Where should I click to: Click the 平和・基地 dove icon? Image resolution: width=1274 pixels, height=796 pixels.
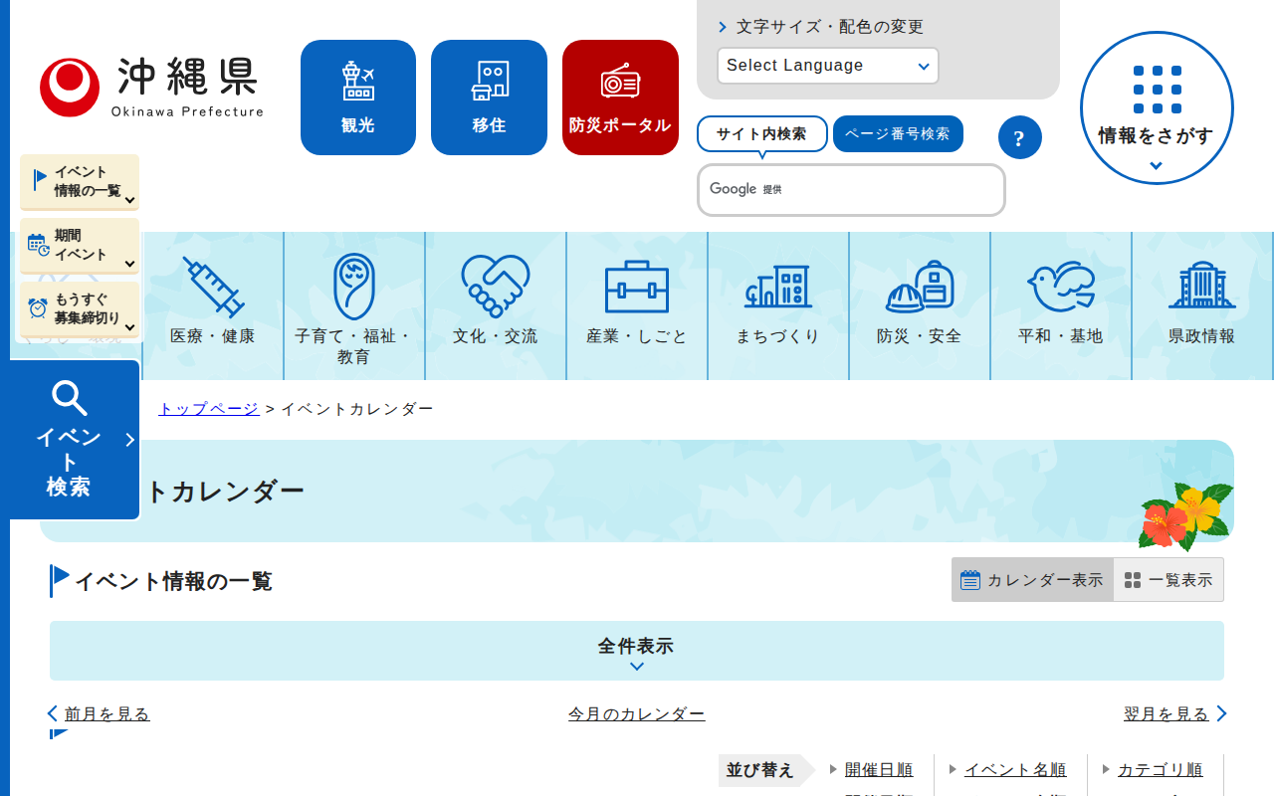coord(1060,289)
